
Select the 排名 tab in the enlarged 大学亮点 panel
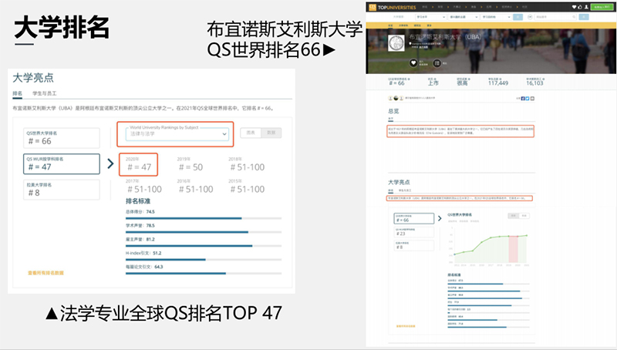pyautogui.click(x=17, y=93)
